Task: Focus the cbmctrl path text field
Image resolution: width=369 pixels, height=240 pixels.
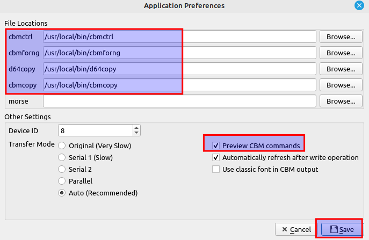Action: click(179, 37)
